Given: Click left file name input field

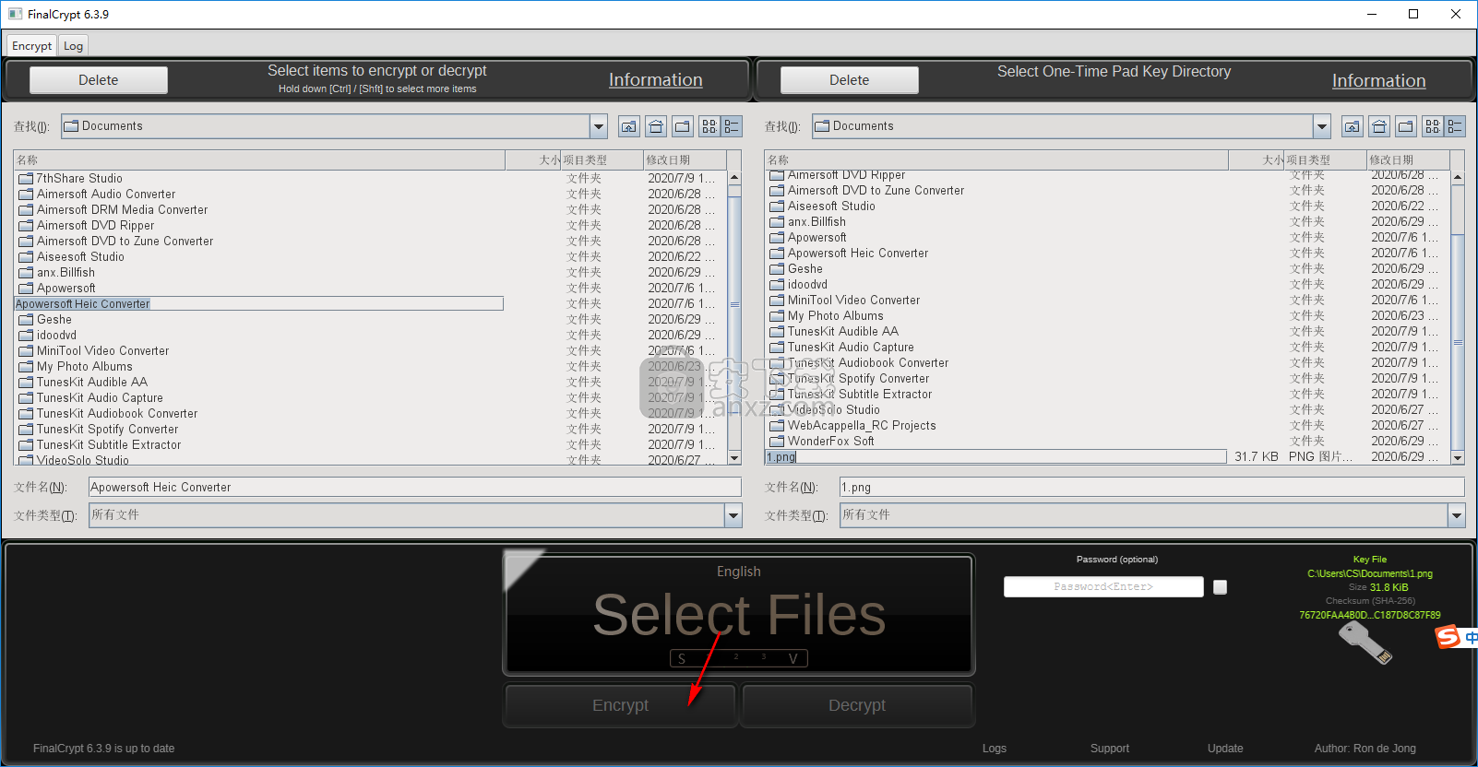Looking at the screenshot, I should coord(415,487).
